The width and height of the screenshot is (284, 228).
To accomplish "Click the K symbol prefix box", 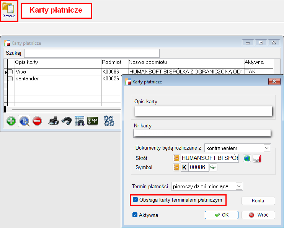I will point(184,167).
